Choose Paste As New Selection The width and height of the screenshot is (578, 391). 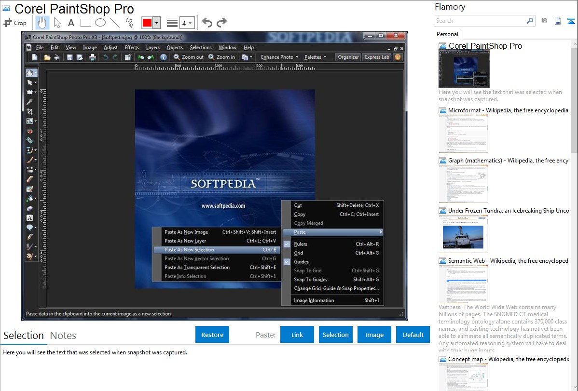coord(218,249)
